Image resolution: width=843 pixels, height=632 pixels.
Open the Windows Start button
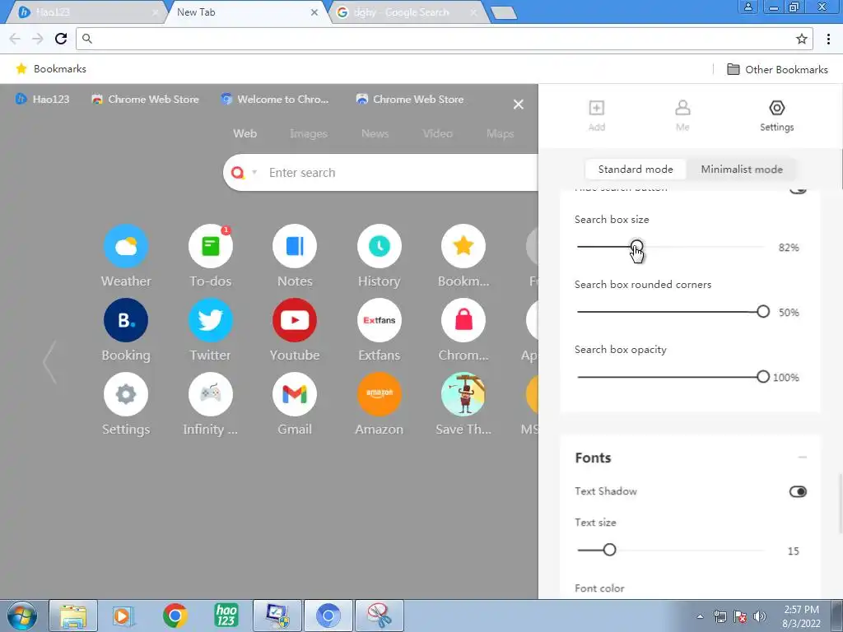point(21,616)
